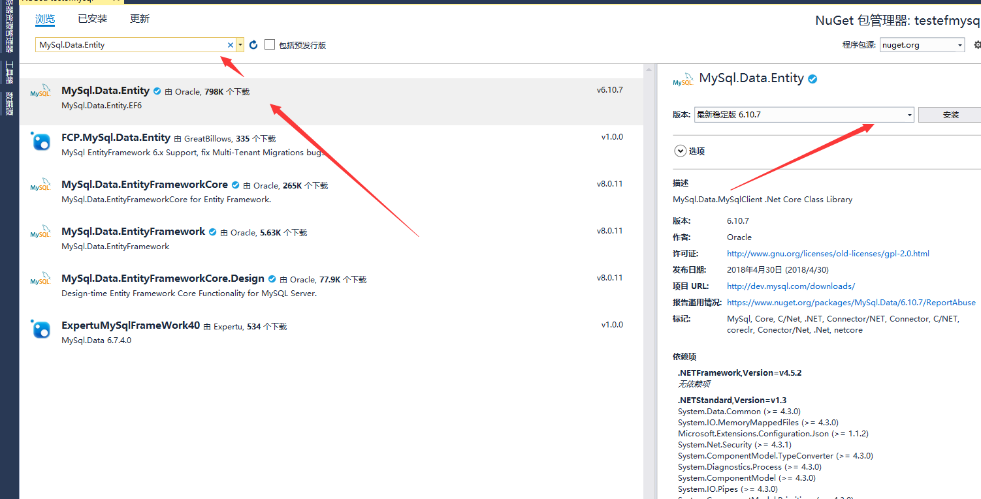Open the ReportAbuse nuget.org link

tap(851, 302)
